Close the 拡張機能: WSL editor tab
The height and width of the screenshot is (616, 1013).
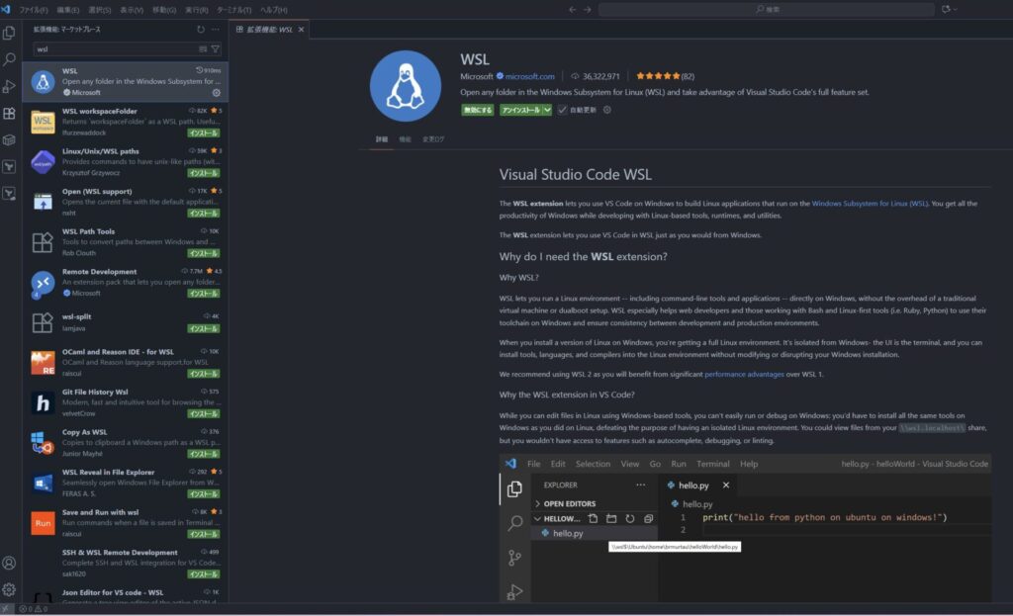coord(302,30)
